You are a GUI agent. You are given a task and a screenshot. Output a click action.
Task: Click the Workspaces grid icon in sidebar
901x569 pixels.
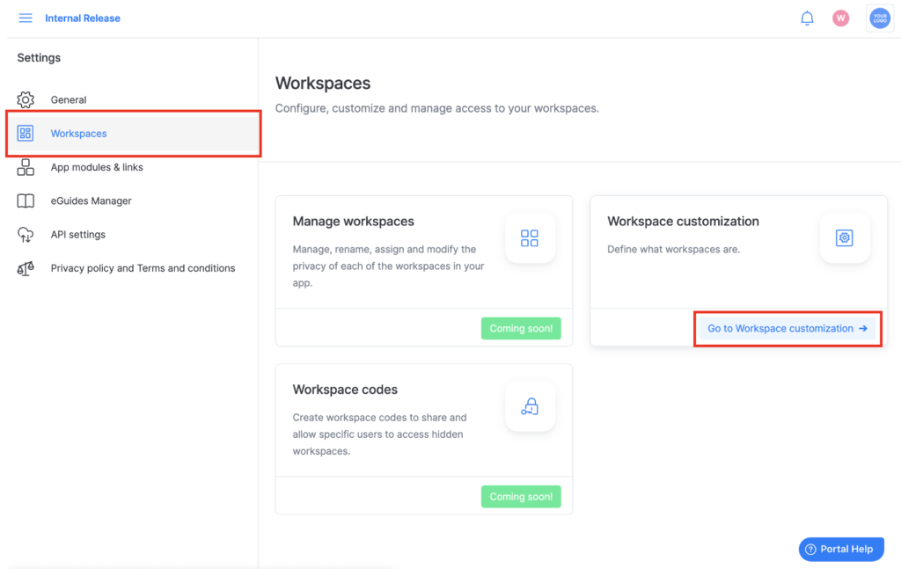tap(26, 133)
